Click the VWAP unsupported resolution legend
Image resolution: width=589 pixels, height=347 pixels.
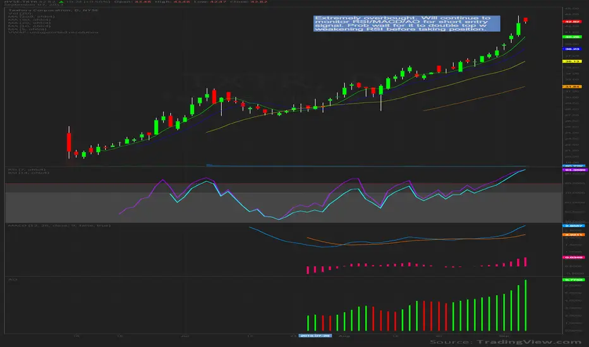click(x=53, y=32)
